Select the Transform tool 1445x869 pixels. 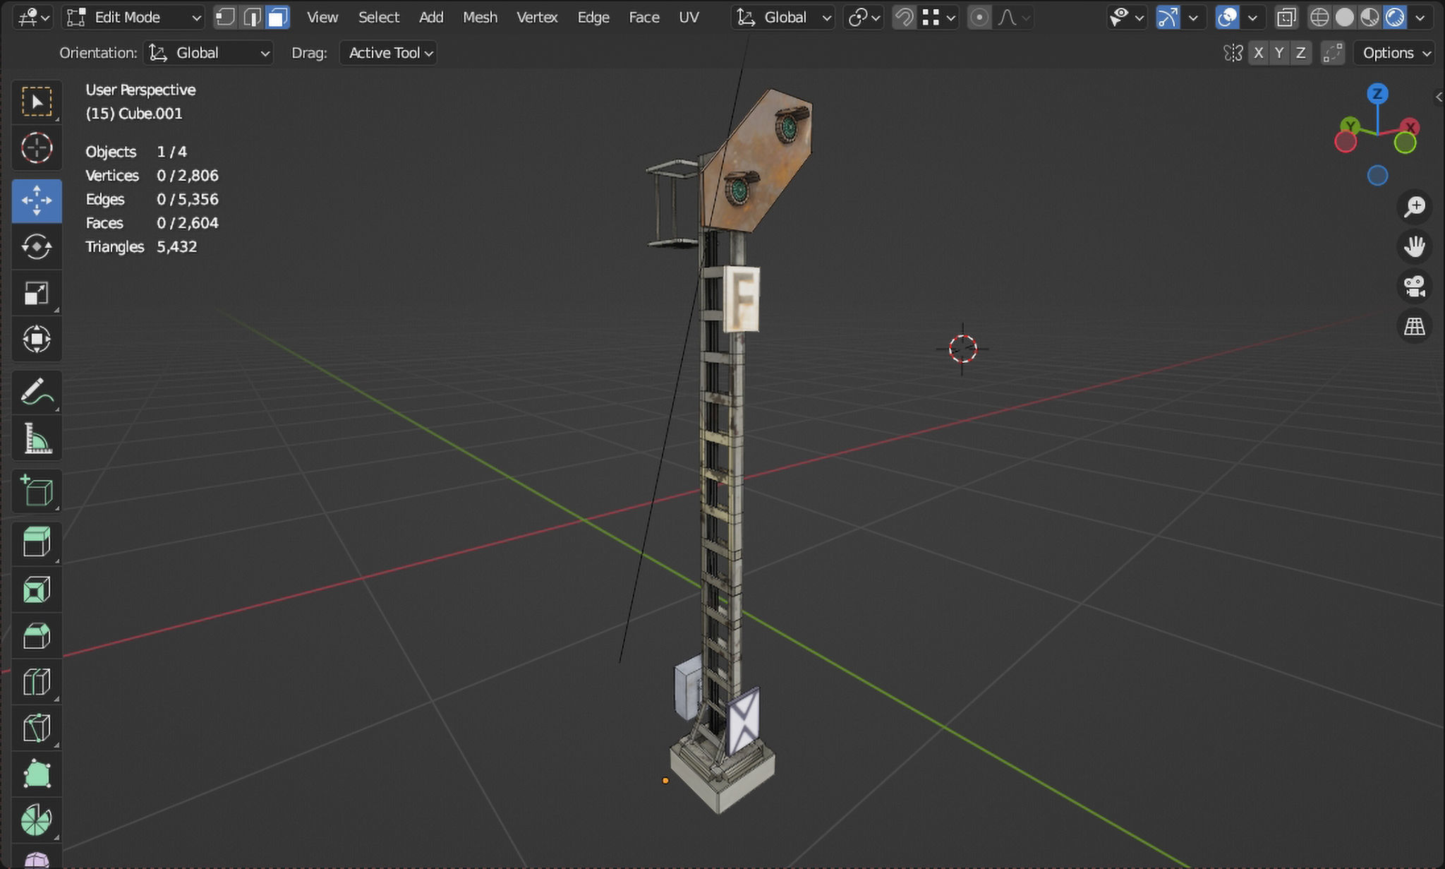click(x=37, y=339)
